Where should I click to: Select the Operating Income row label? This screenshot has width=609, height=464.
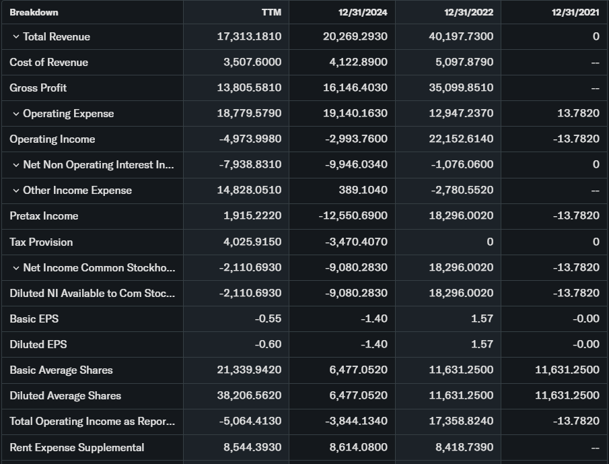[52, 139]
